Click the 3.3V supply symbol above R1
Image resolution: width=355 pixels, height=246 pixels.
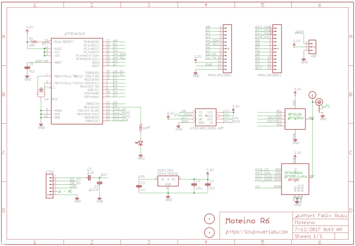[x=28, y=30]
